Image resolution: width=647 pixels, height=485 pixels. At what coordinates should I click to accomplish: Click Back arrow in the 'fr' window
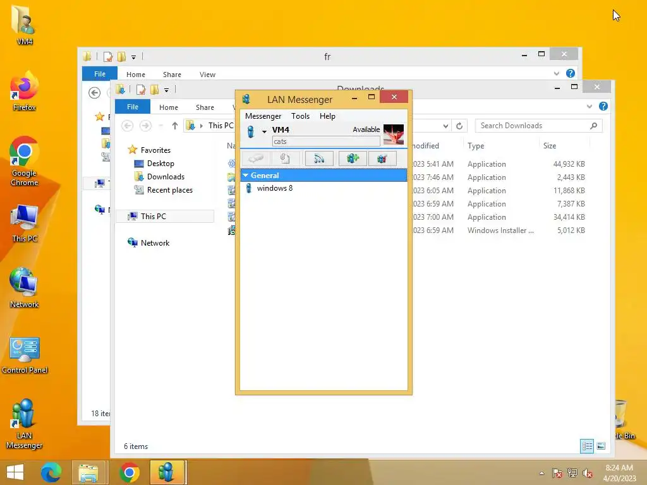[95, 93]
